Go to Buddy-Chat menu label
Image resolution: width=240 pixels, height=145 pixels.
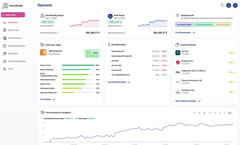tap(14, 30)
